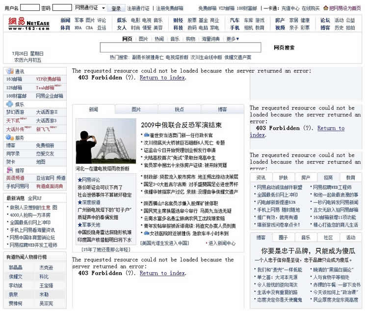Open the 大话西游3 game link
365x311 pixels.
(x=46, y=120)
